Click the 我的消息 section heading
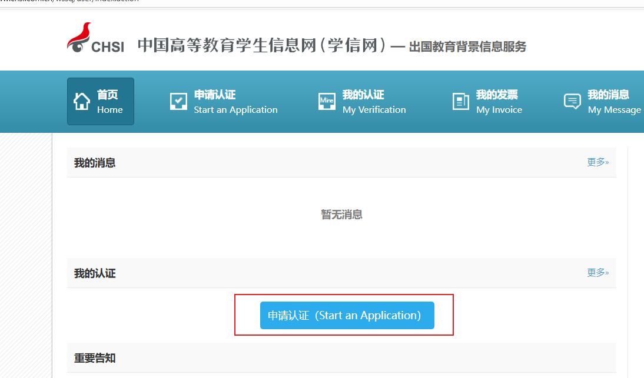Screen dimensions: 644x378 tap(95, 163)
